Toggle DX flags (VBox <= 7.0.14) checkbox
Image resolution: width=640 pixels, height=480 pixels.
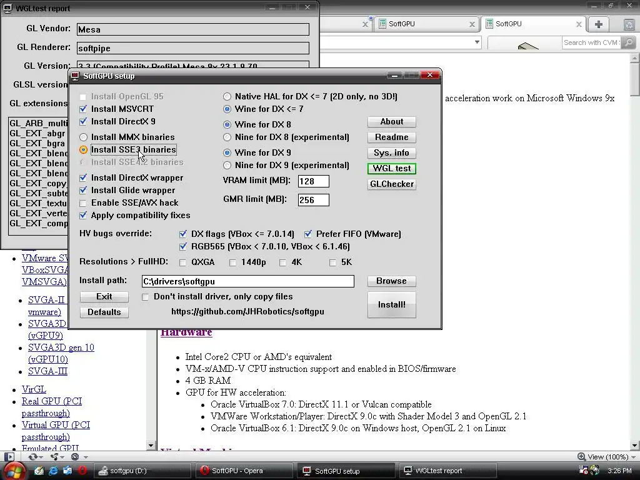[183, 234]
